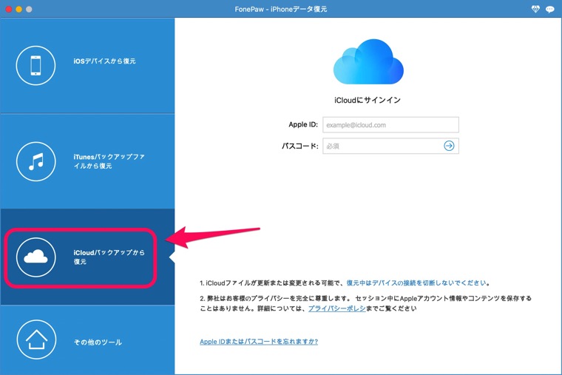This screenshot has width=562, height=375.
Task: Open the iTunesバックアップファイルから復元 tab
Action: click(87, 162)
